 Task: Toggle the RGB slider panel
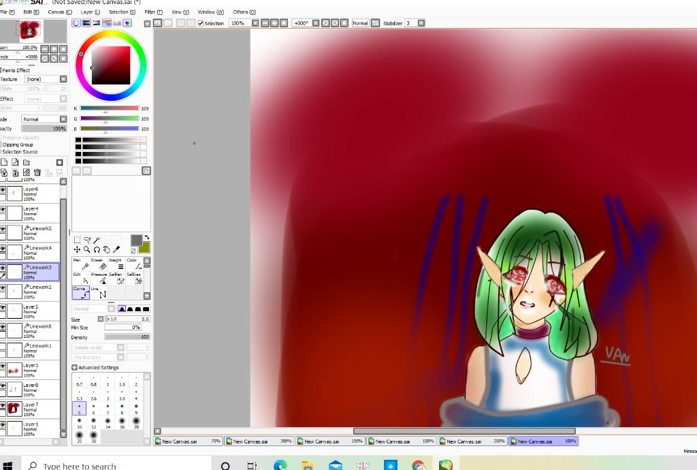86,23
